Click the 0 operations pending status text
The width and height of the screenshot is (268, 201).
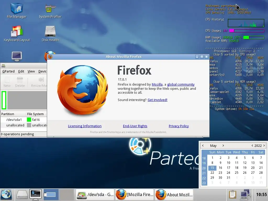coord(17,134)
